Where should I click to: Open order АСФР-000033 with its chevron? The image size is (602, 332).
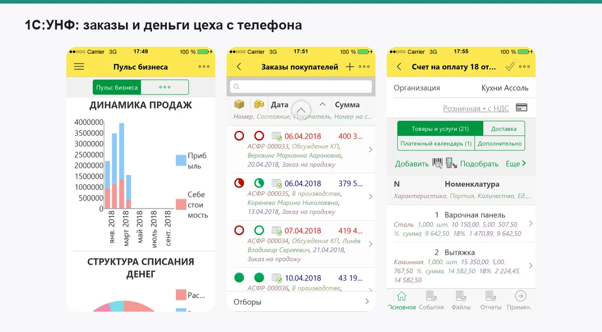(x=370, y=150)
